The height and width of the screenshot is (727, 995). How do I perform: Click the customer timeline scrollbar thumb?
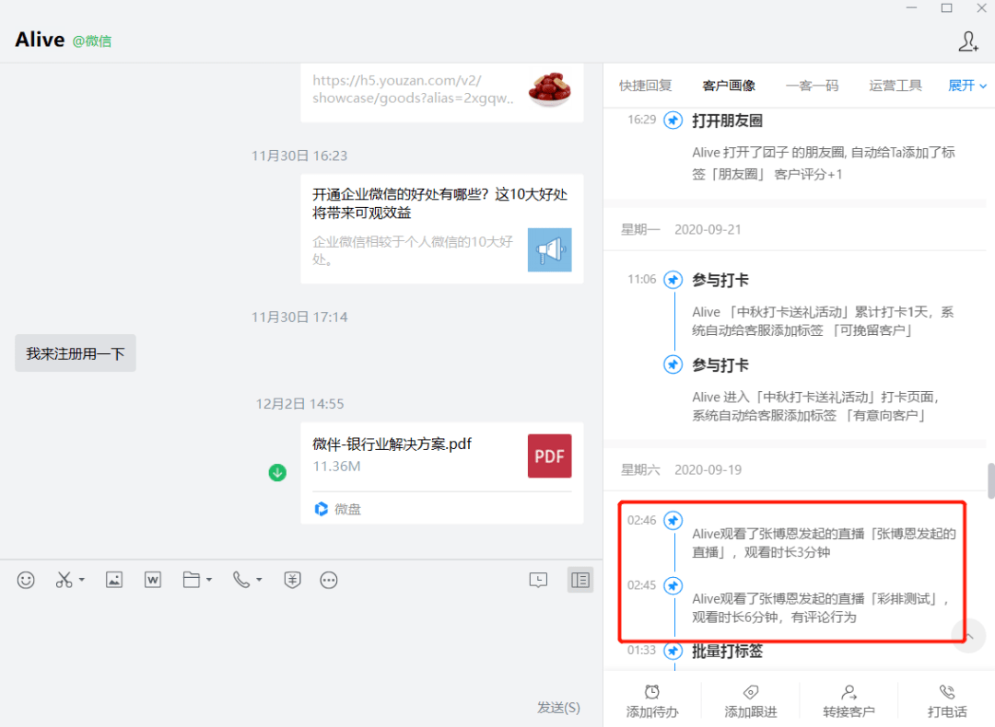click(990, 481)
